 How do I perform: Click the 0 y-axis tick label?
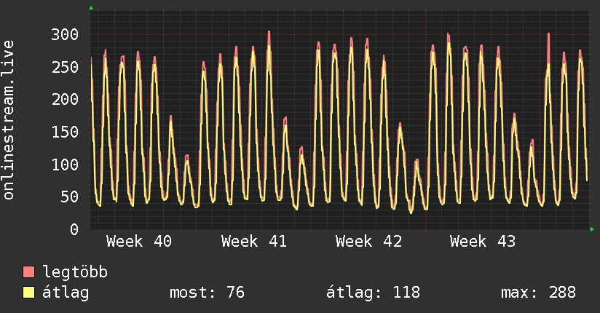point(74,229)
